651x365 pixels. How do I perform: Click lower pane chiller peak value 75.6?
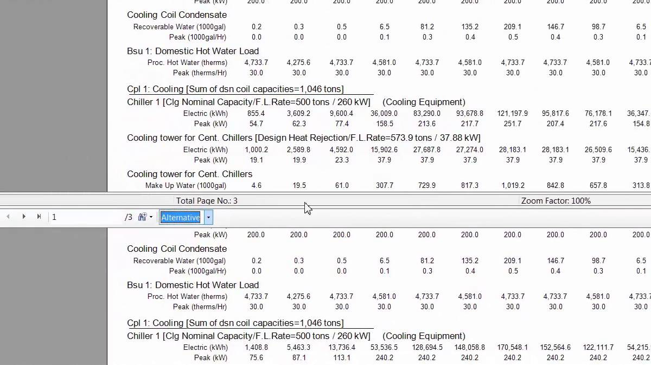256,357
